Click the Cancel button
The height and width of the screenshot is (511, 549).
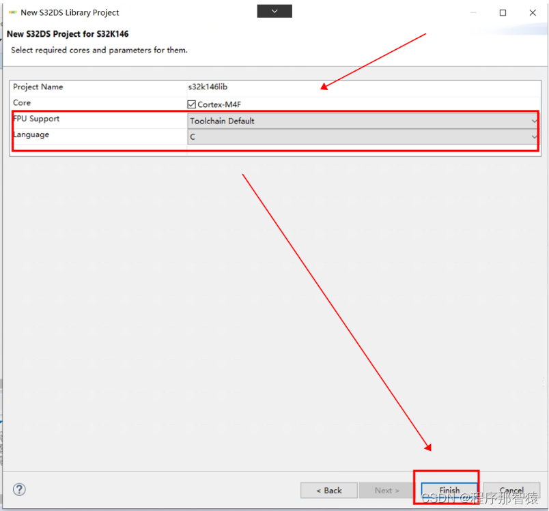tap(511, 491)
